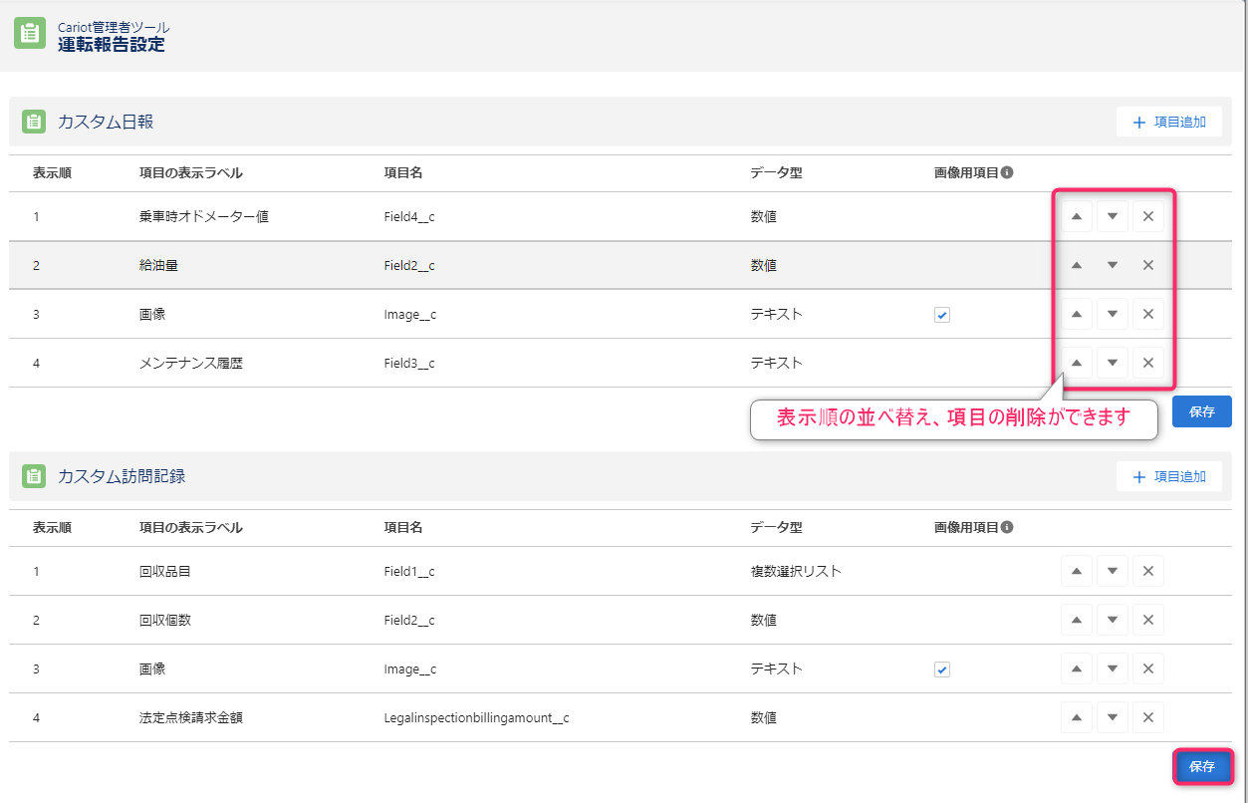The height and width of the screenshot is (803, 1248).
Task: Save the カスタム訪問記録 settings with 保存
Action: (1202, 767)
